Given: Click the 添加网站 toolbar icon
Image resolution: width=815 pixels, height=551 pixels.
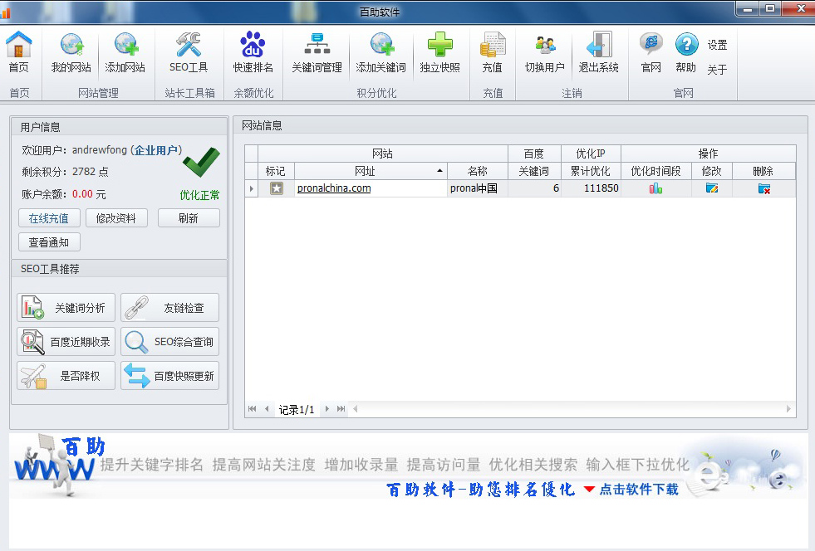Looking at the screenshot, I should (x=125, y=52).
